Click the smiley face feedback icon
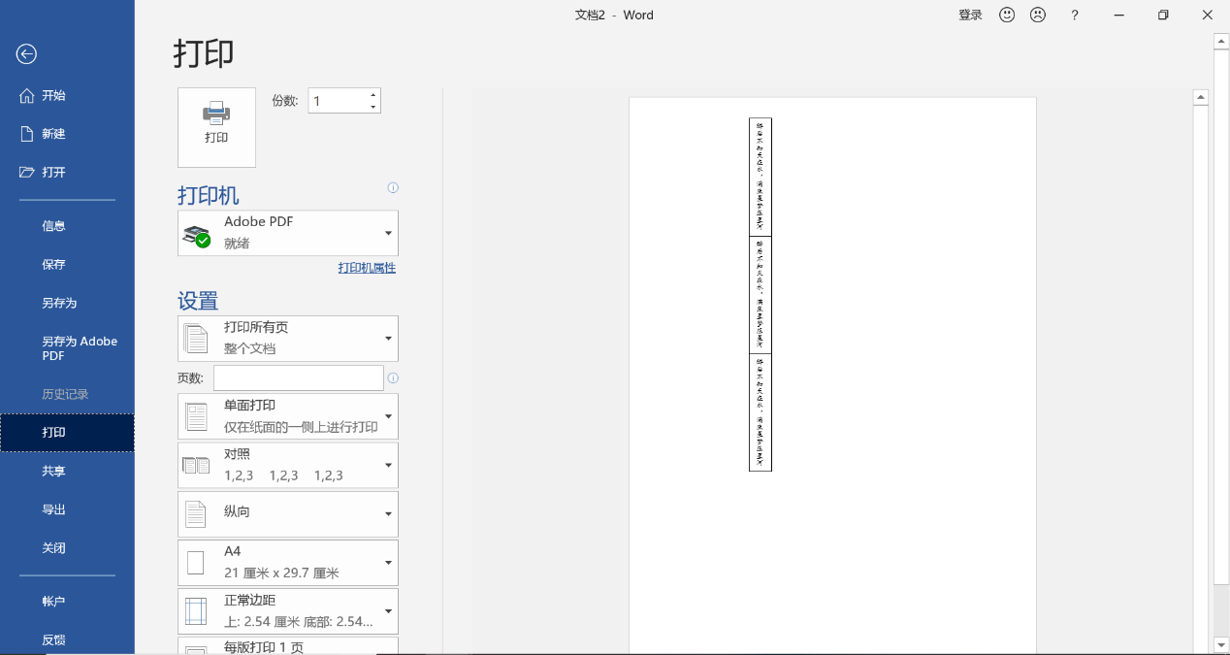This screenshot has width=1230, height=655. (x=1007, y=15)
